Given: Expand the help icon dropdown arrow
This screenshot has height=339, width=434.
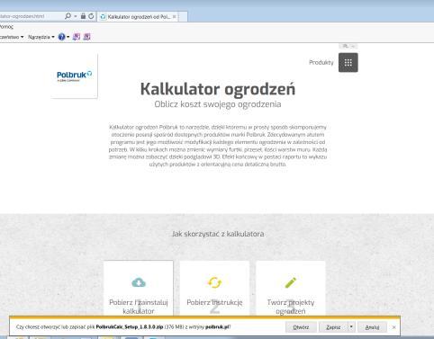Looking at the screenshot, I should [68, 37].
